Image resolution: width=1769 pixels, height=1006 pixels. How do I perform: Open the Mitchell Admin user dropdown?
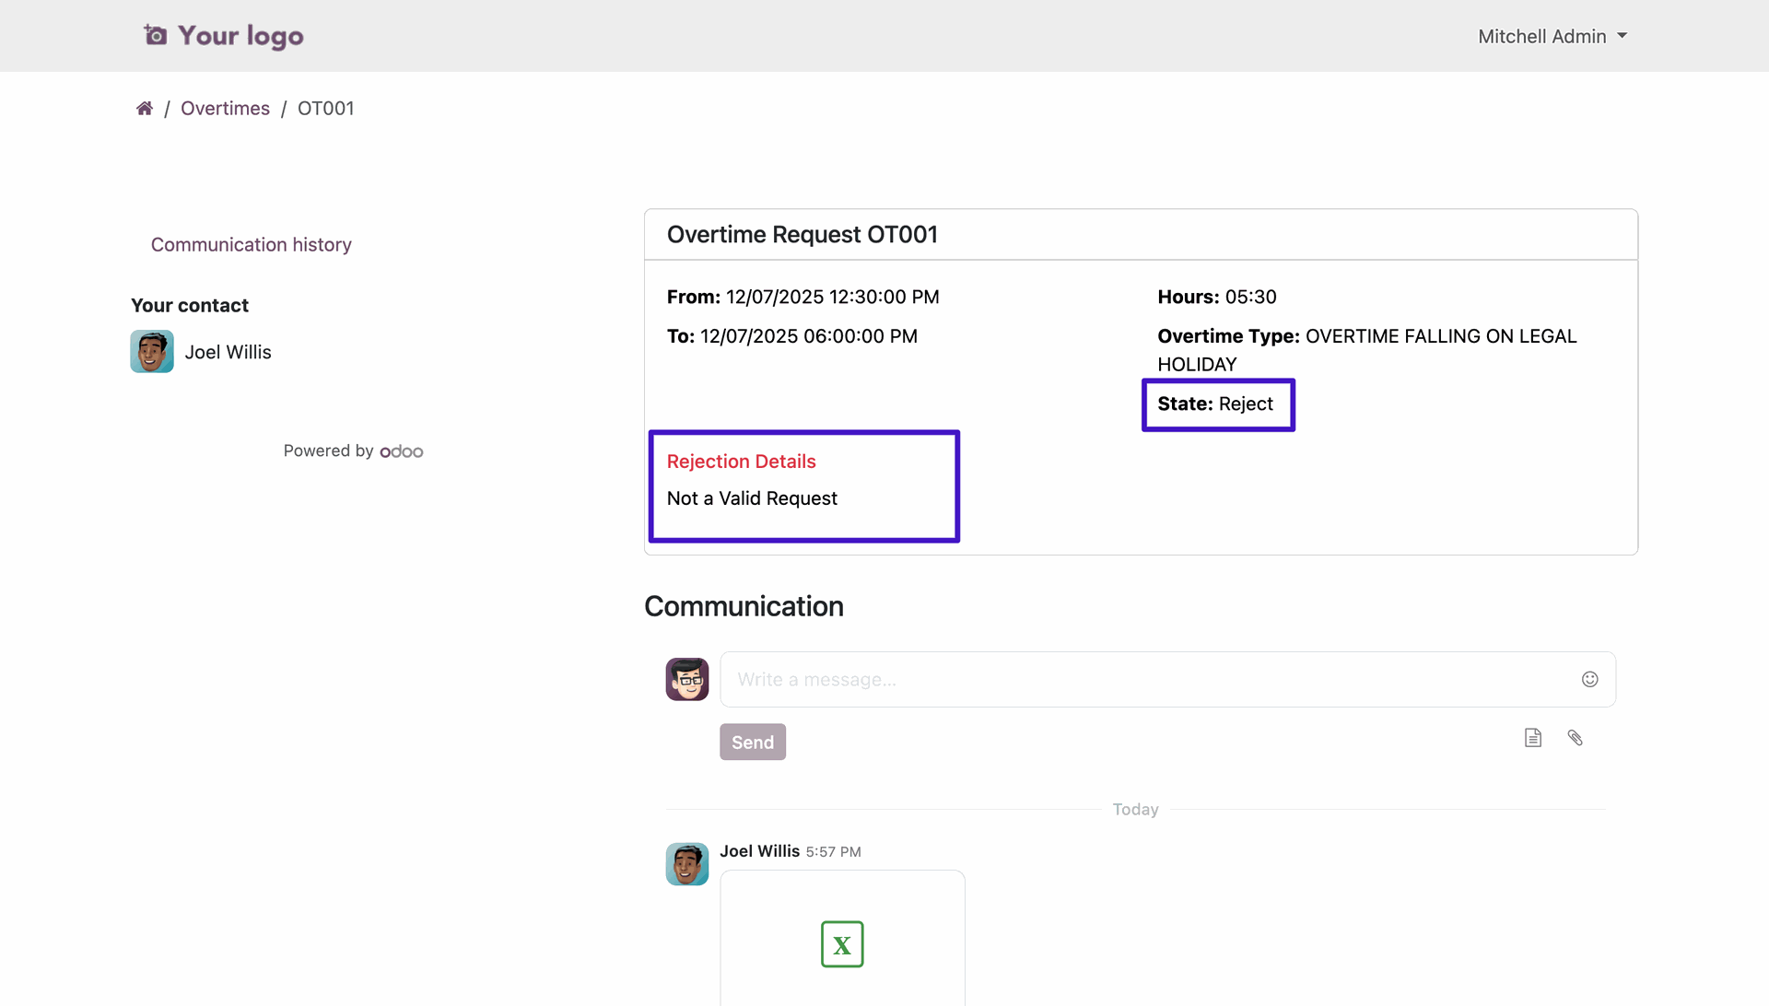tap(1541, 37)
